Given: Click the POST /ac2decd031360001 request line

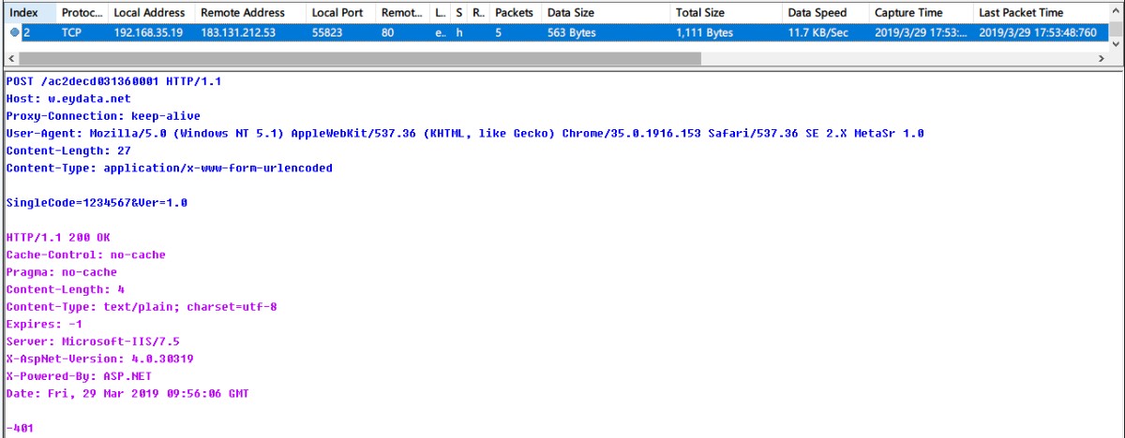Looking at the screenshot, I should pos(113,81).
